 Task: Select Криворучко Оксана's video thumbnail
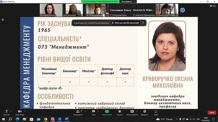[167, 10]
